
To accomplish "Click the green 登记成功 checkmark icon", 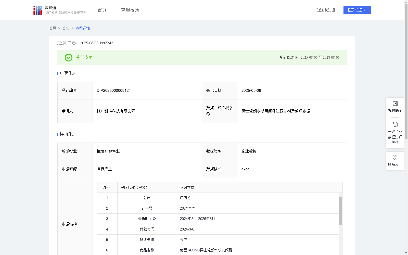I will 69,58.
